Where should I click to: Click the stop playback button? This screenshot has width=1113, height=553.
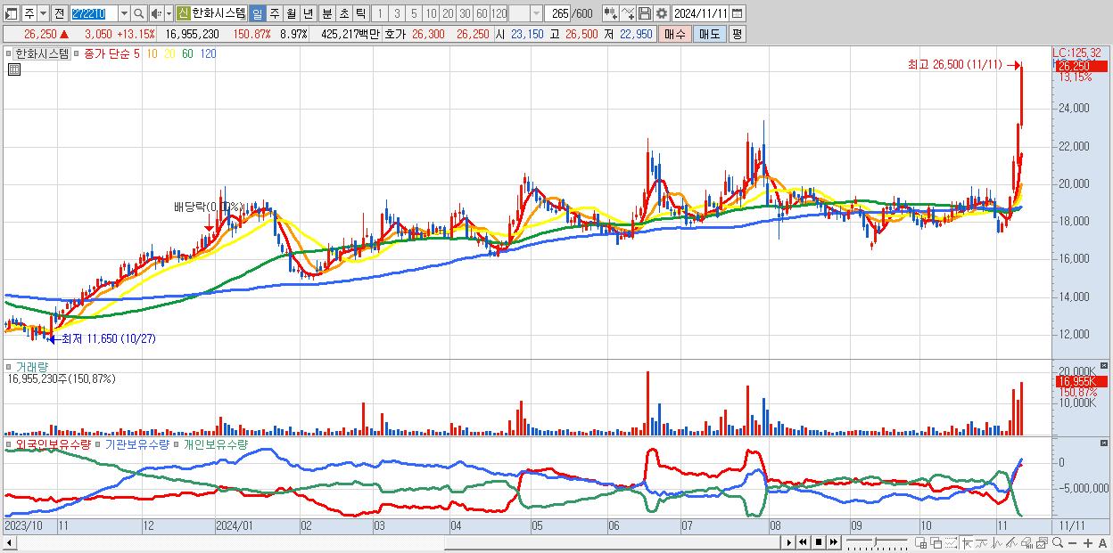click(819, 542)
